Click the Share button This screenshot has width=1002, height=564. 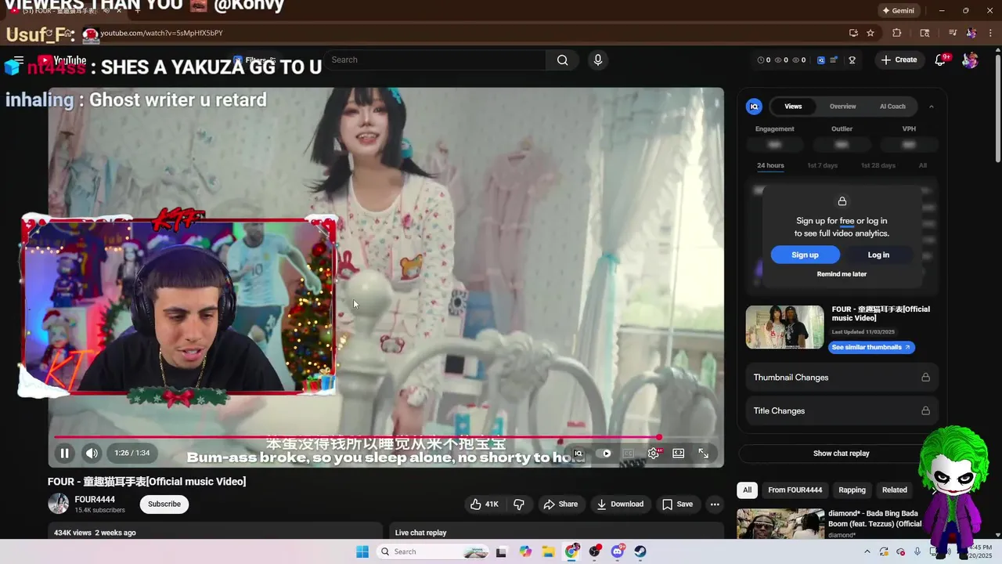click(560, 504)
